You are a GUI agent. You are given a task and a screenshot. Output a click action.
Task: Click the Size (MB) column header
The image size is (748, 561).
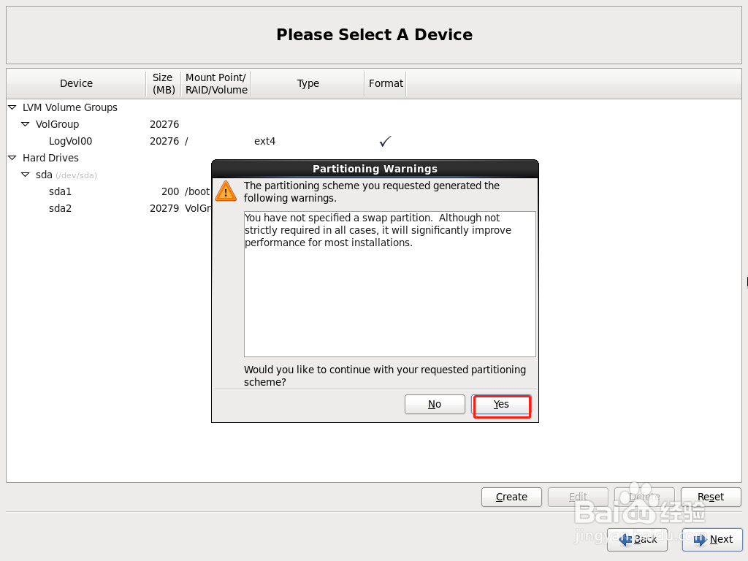(x=164, y=83)
